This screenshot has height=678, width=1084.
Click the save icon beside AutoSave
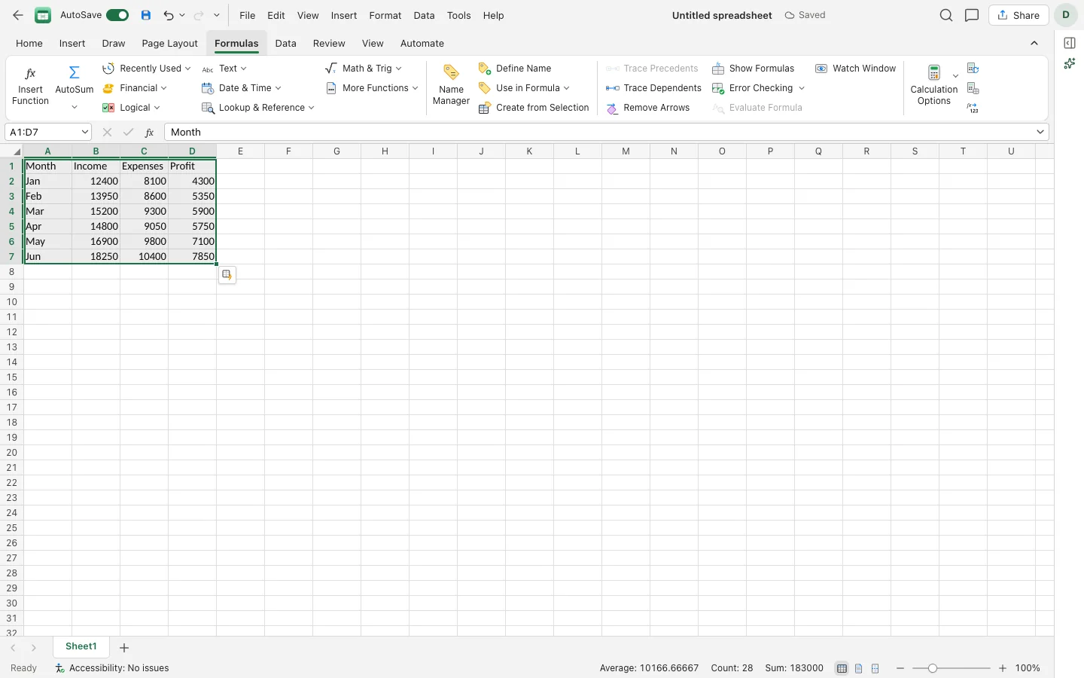tap(146, 15)
